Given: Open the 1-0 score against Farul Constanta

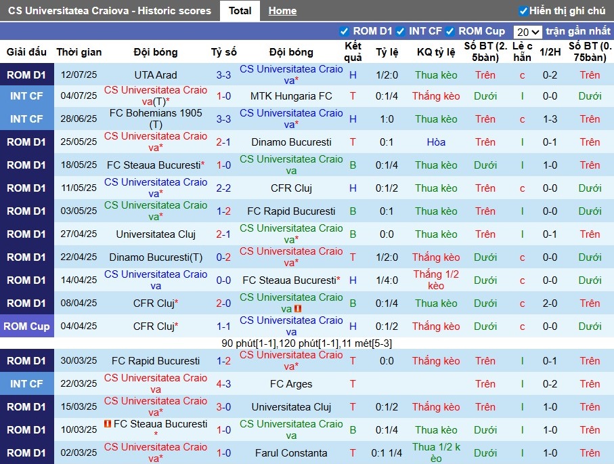Looking at the screenshot, I should (x=223, y=453).
